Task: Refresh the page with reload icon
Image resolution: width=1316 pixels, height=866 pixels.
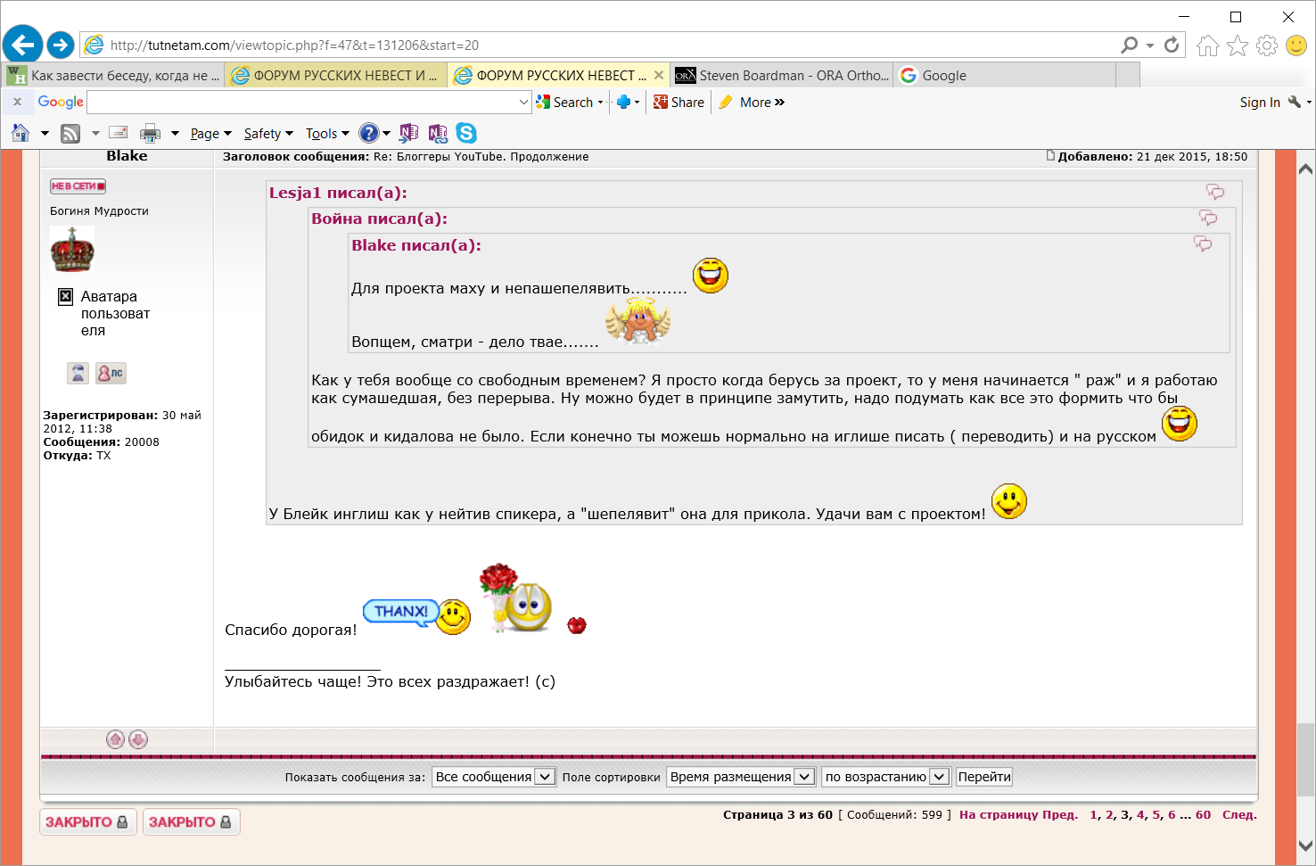Action: (1172, 45)
